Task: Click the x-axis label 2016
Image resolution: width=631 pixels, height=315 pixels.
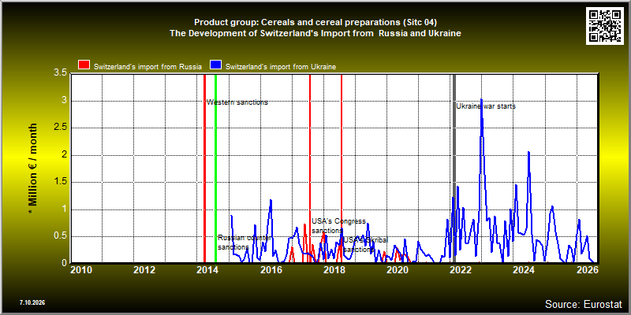Action: coord(271,270)
